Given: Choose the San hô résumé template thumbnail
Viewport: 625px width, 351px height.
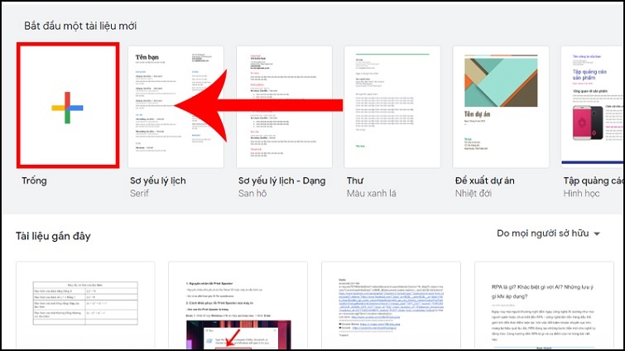Looking at the screenshot, I should (285, 105).
